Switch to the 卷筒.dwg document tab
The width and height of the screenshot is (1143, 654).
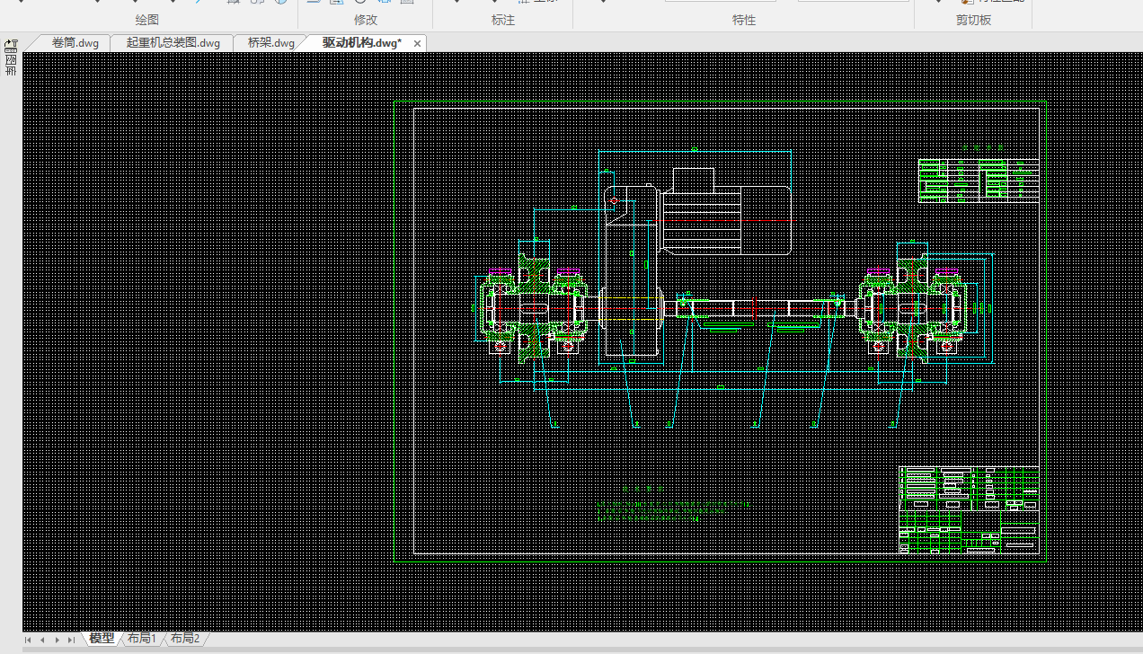tap(75, 43)
